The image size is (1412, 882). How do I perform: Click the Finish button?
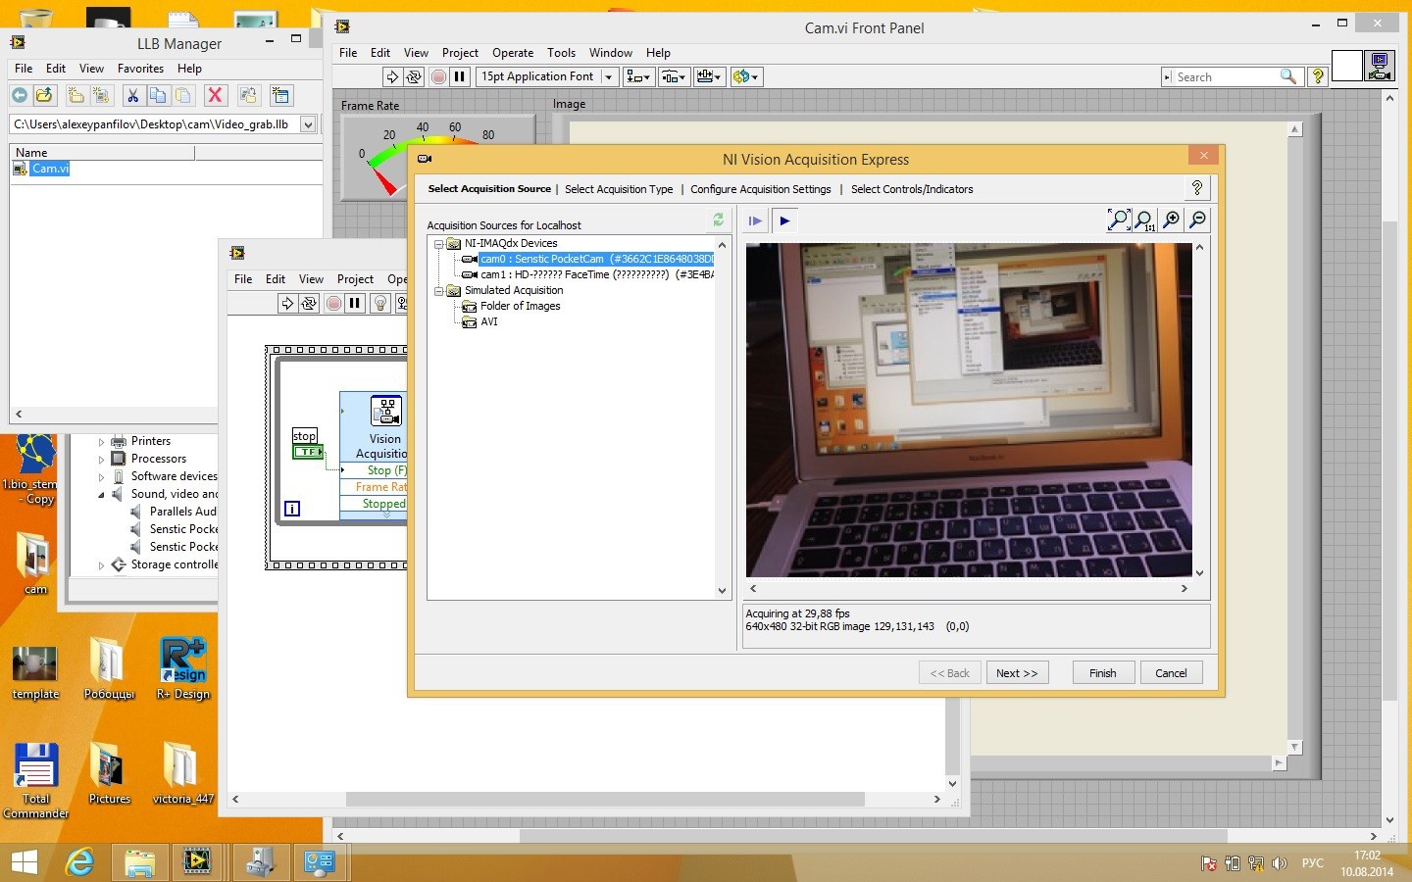click(x=1102, y=673)
